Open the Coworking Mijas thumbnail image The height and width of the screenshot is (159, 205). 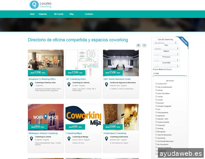[83, 117]
